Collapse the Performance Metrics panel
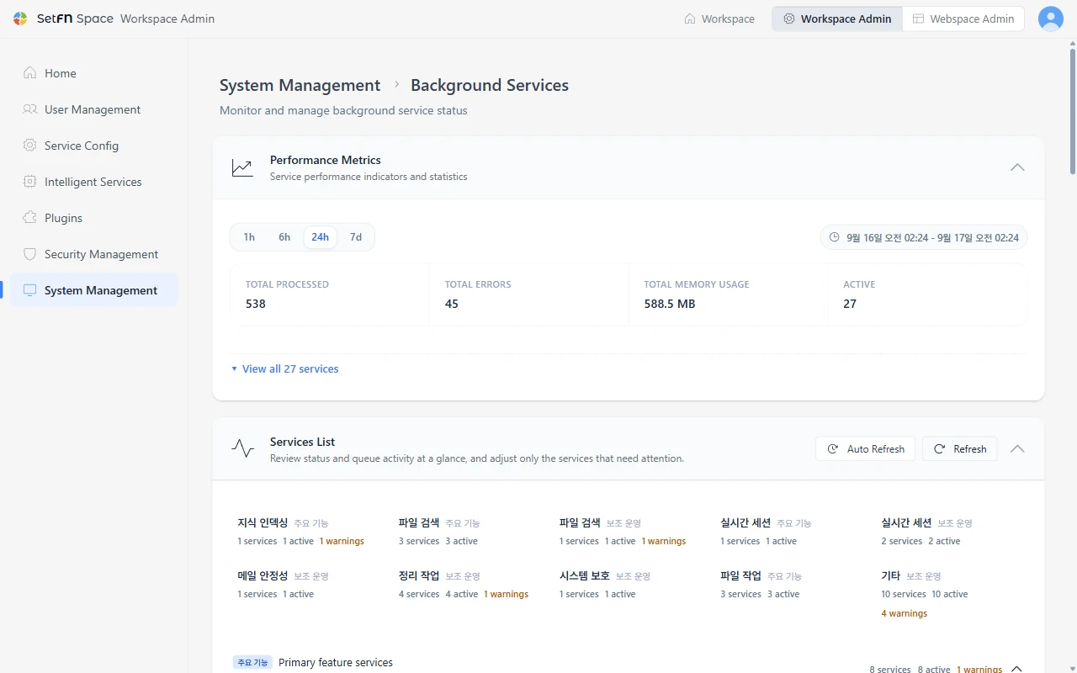The height and width of the screenshot is (673, 1077). click(1017, 167)
